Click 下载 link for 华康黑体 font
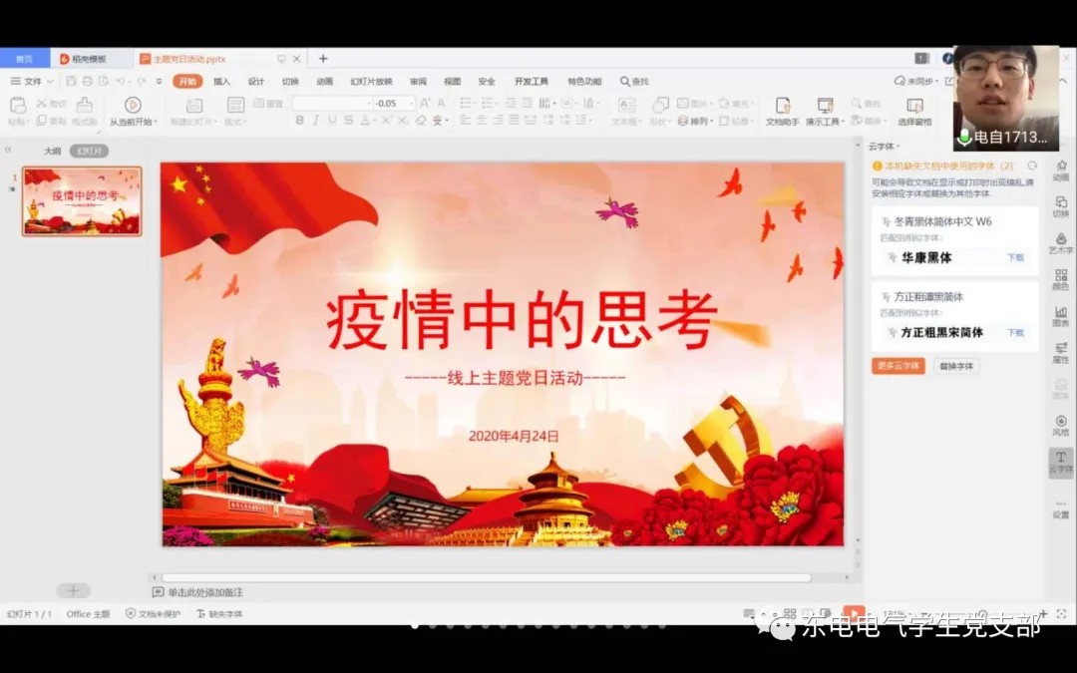The width and height of the screenshot is (1077, 673). point(1015,257)
